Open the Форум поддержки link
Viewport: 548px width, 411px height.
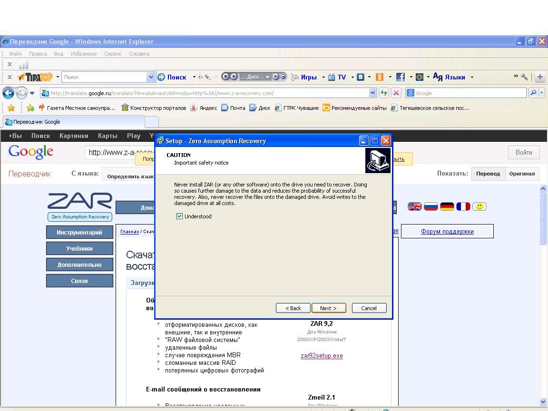[x=447, y=231]
